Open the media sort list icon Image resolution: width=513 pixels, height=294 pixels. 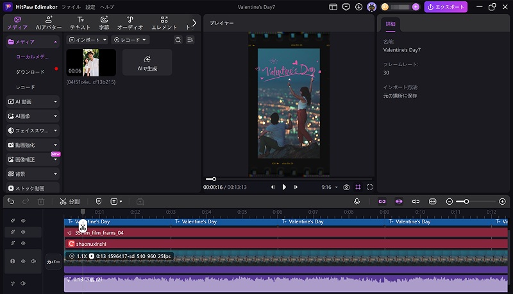190,40
